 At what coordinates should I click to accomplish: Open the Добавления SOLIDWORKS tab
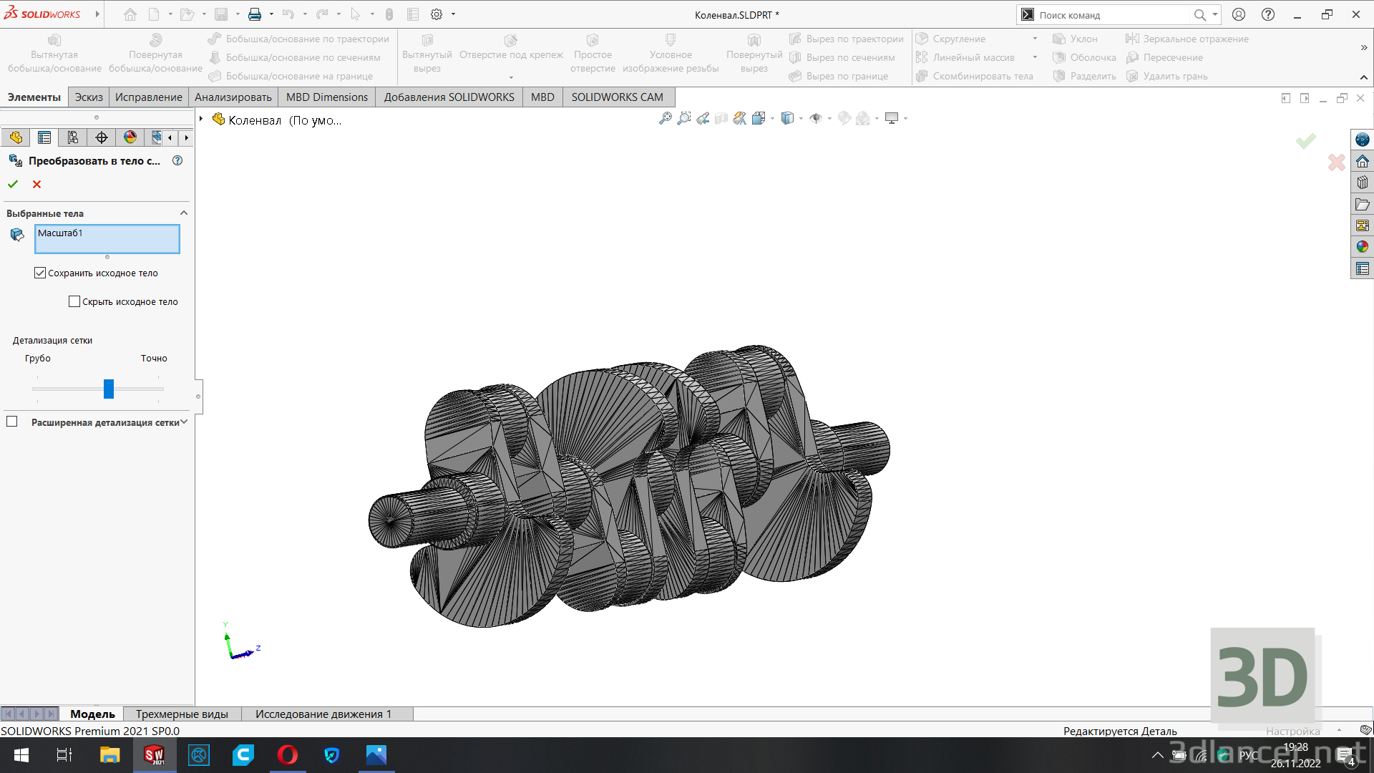pyautogui.click(x=449, y=97)
